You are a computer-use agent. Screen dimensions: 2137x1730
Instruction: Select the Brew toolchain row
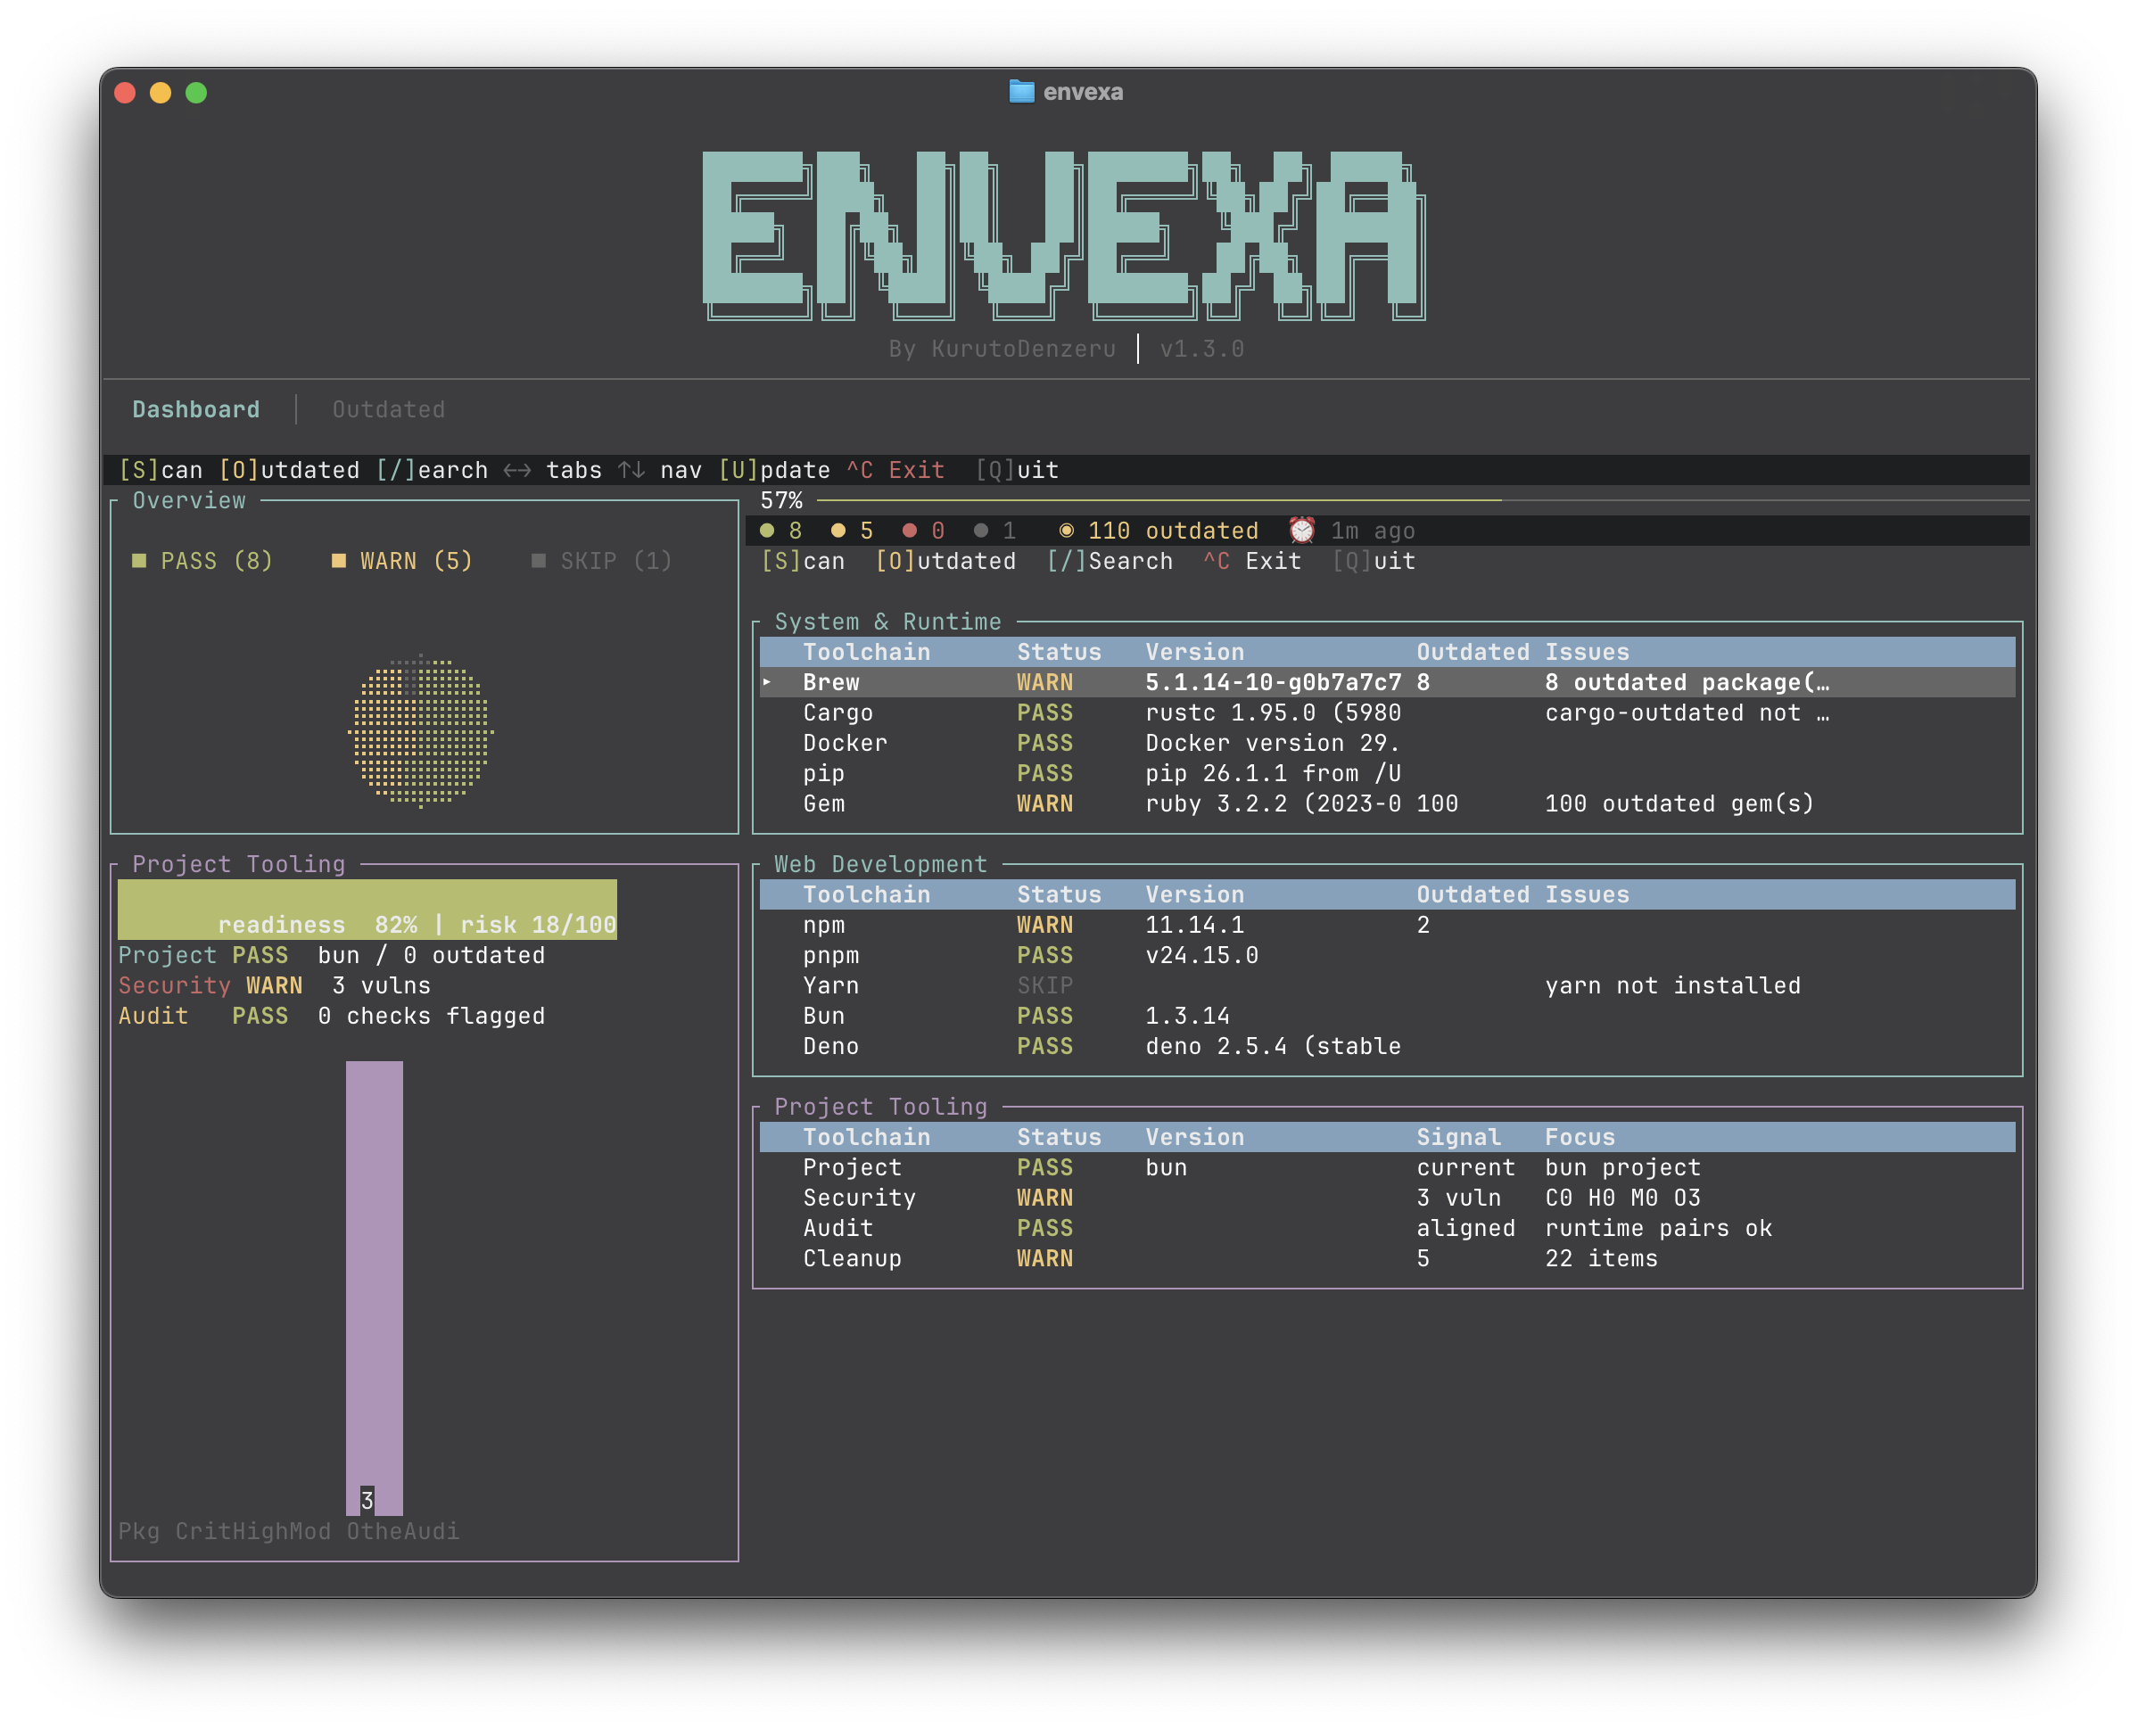(1388, 682)
